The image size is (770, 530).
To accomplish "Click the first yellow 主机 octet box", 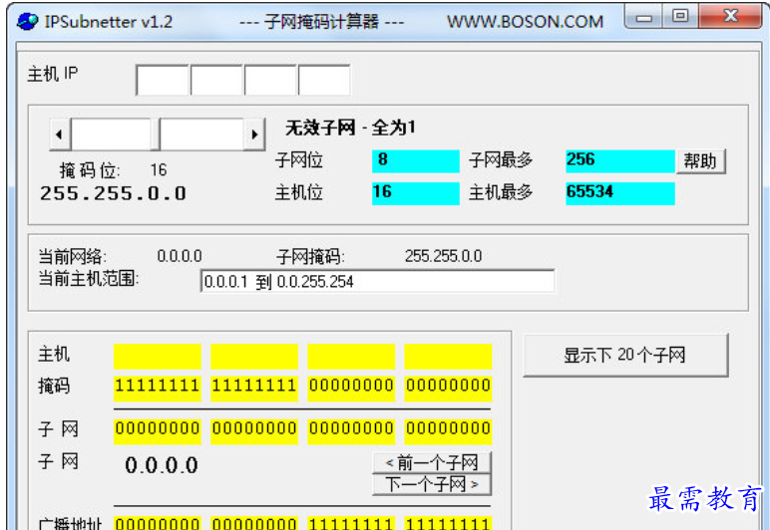I will click(158, 357).
